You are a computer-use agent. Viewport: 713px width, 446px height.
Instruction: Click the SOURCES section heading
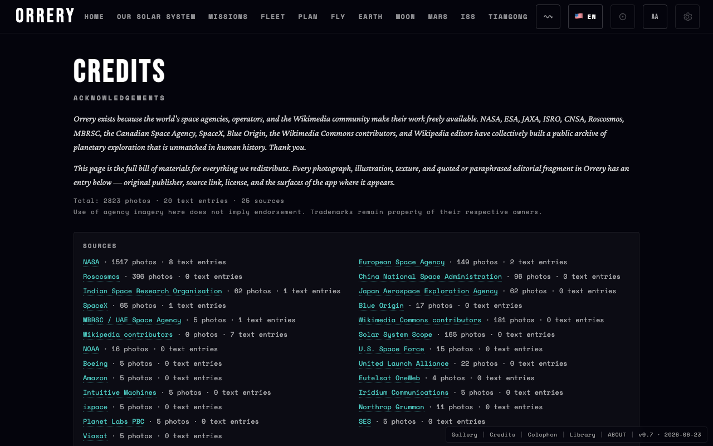[x=100, y=246]
